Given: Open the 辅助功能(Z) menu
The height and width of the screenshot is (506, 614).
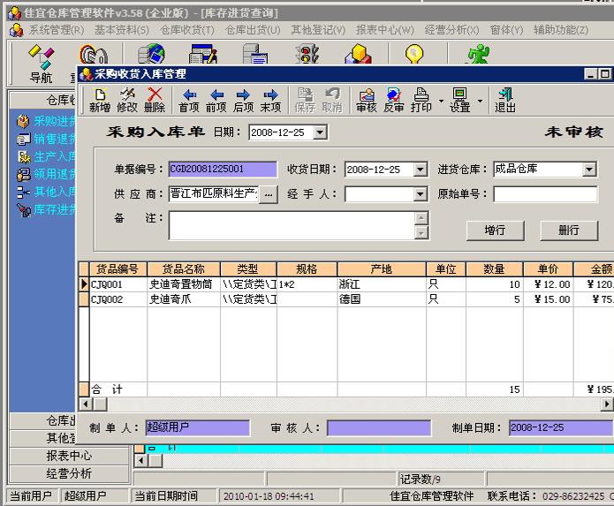Looking at the screenshot, I should pos(561,30).
